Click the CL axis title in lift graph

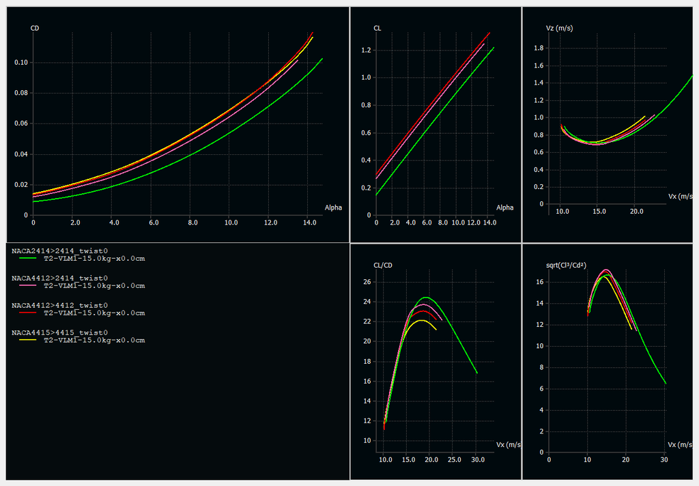pyautogui.click(x=377, y=28)
